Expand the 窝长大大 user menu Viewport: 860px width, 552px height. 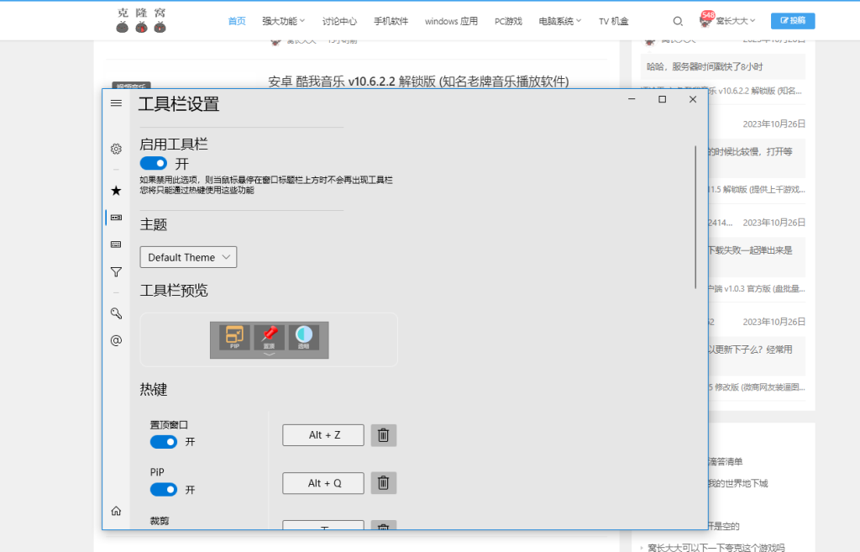[736, 21]
